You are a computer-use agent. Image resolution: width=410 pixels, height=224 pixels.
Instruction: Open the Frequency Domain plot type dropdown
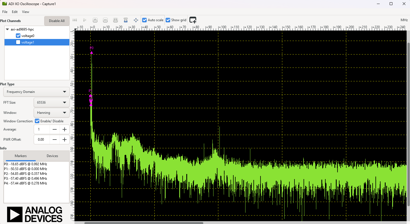[36, 92]
